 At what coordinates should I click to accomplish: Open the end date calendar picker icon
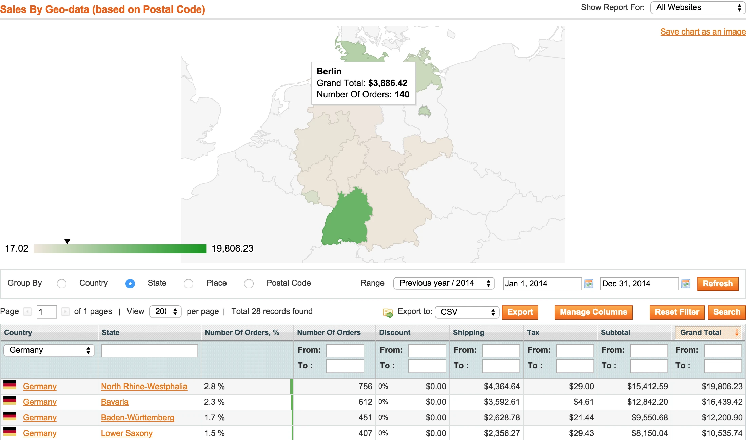point(686,284)
